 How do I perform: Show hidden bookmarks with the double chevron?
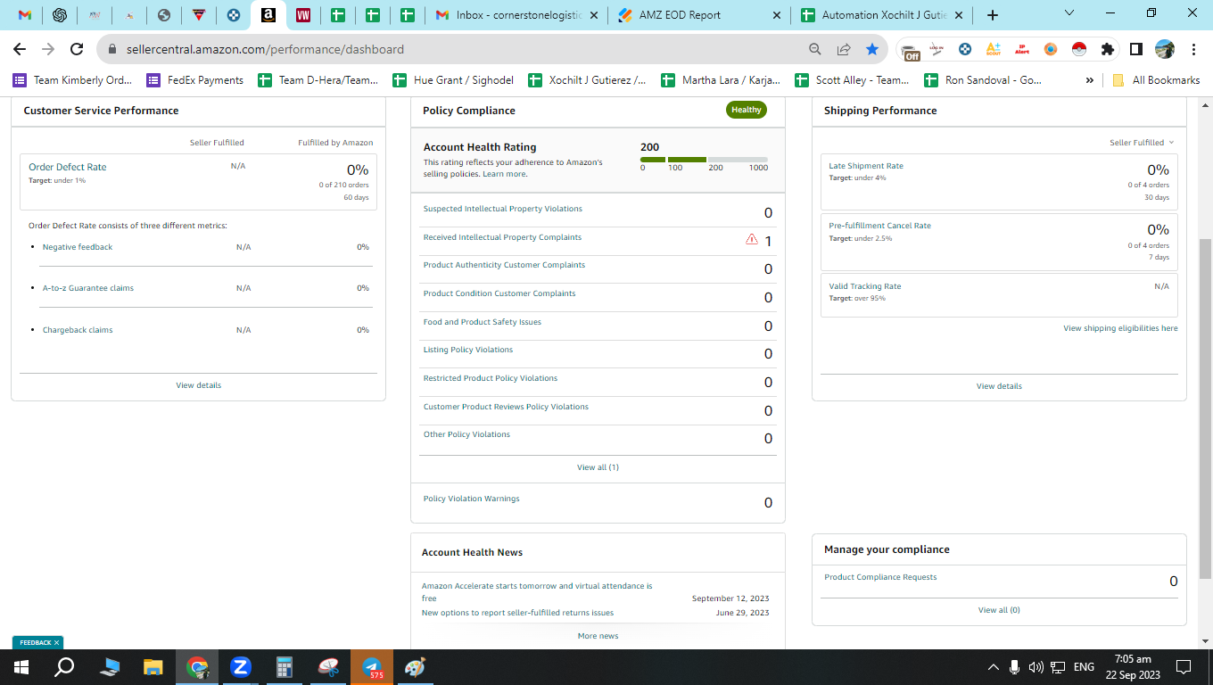pyautogui.click(x=1089, y=80)
